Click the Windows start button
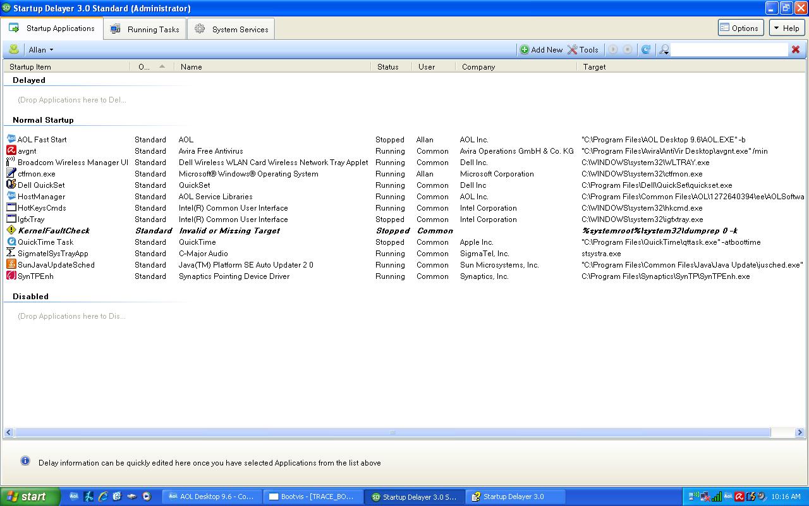 click(30, 497)
